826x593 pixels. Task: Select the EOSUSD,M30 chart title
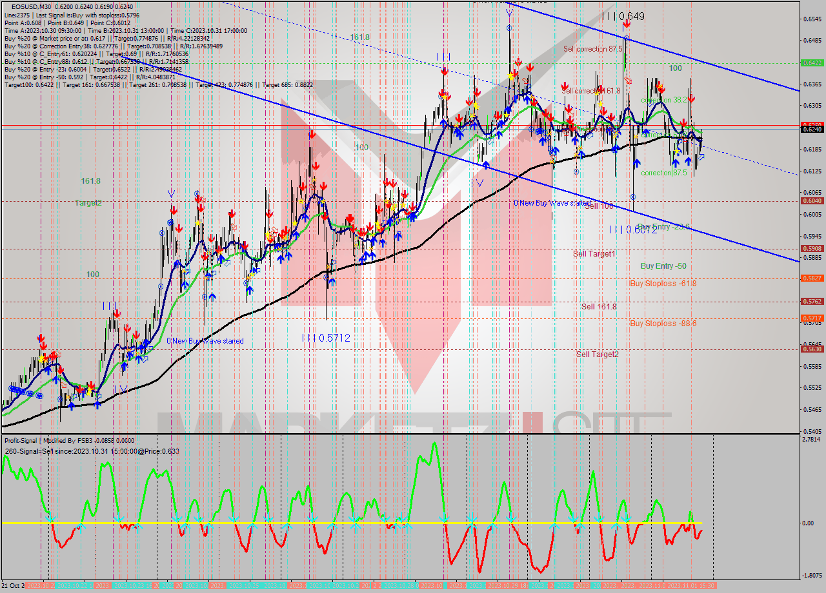point(31,6)
